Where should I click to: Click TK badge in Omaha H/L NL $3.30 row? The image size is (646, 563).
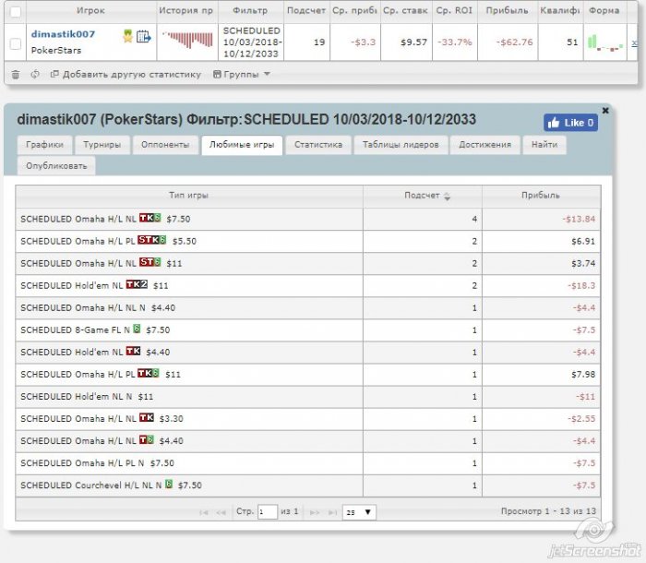click(x=147, y=418)
